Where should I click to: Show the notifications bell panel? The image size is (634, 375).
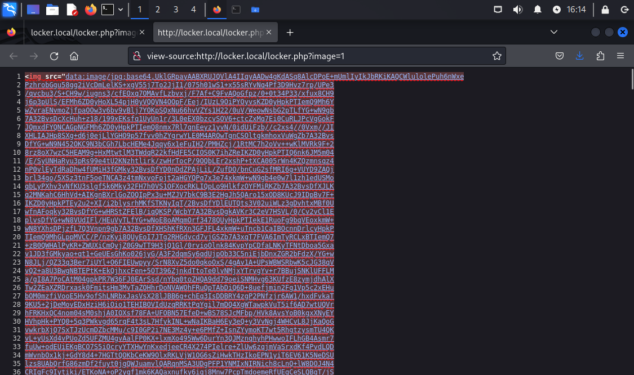tap(537, 10)
